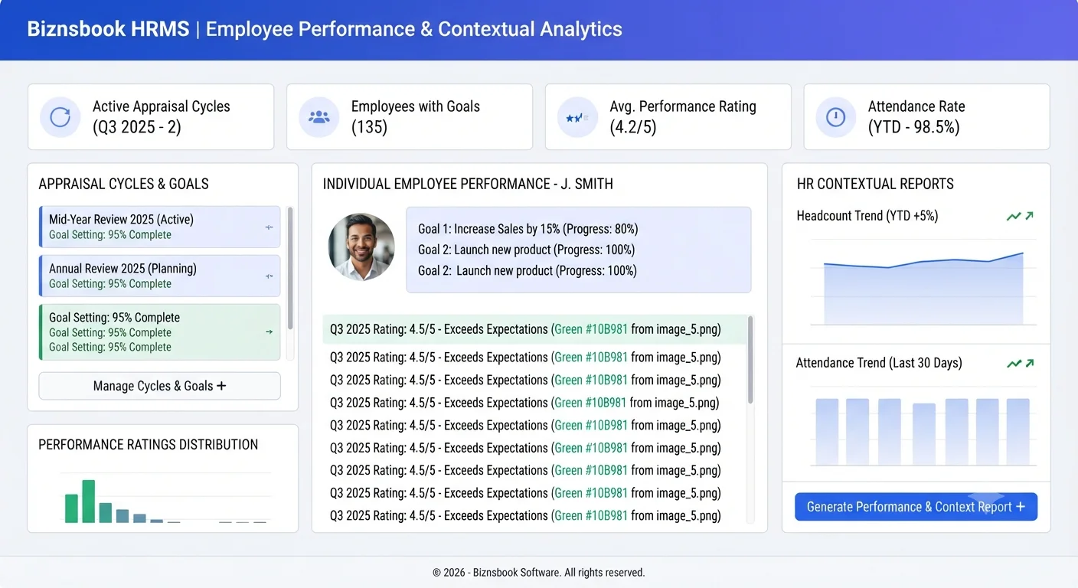
Task: Click the clock icon for Attendance Rate
Action: (836, 117)
